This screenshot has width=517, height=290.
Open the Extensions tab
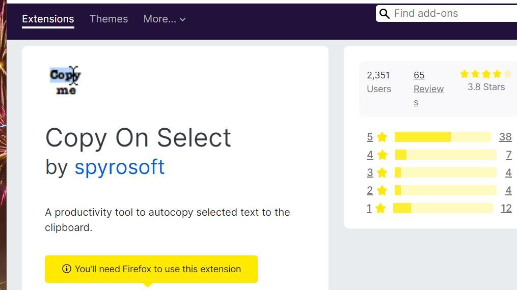[48, 19]
